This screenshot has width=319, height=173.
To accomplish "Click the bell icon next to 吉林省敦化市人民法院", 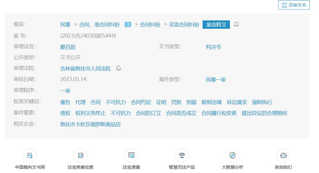I will (118, 68).
